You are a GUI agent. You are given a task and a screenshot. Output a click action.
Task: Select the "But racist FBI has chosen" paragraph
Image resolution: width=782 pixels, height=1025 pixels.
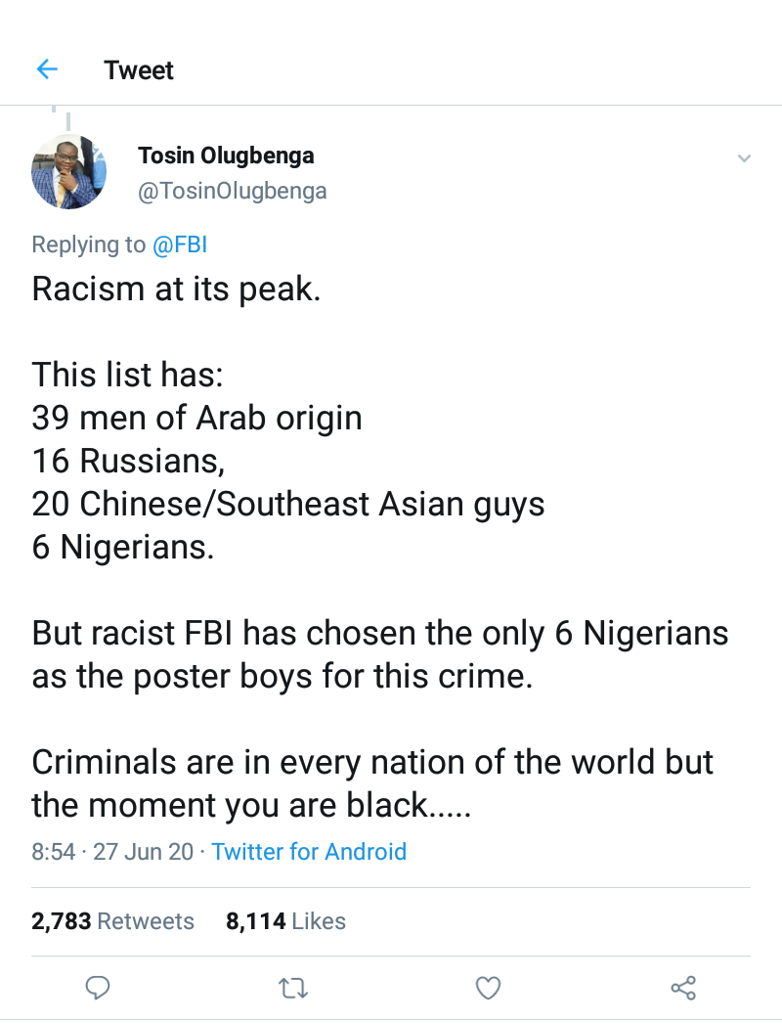[x=379, y=655]
